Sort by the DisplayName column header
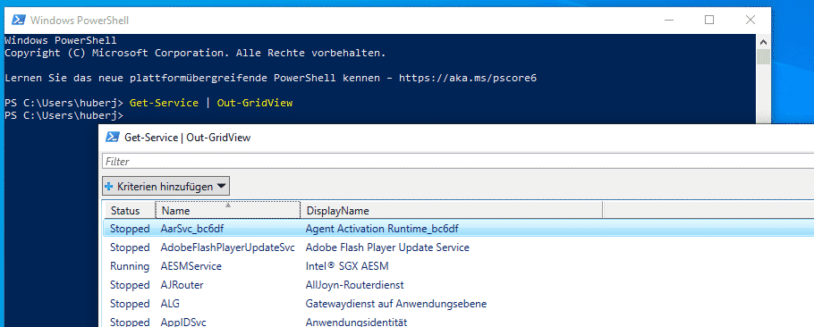 (451, 210)
